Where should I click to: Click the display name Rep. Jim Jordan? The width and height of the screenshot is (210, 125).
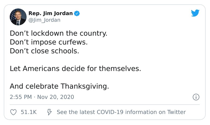click(x=50, y=13)
